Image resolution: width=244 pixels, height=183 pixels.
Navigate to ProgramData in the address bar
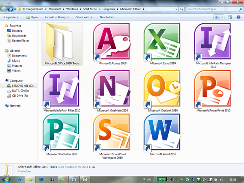pos(35,9)
